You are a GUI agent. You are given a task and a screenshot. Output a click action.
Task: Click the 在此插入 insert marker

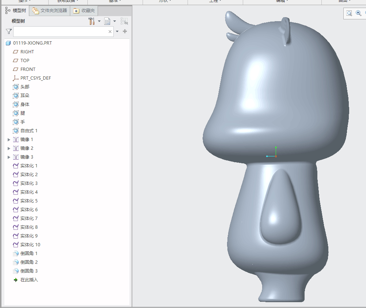point(26,280)
